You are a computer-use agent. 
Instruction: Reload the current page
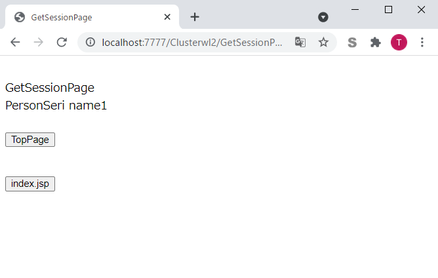[62, 43]
